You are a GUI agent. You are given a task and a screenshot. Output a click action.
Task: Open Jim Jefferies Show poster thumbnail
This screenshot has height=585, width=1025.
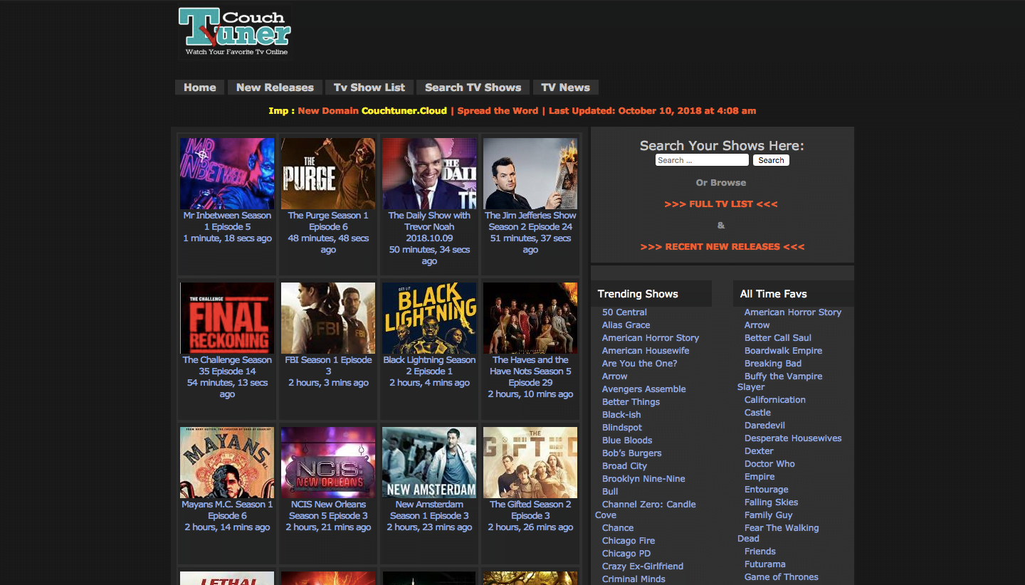[530, 174]
